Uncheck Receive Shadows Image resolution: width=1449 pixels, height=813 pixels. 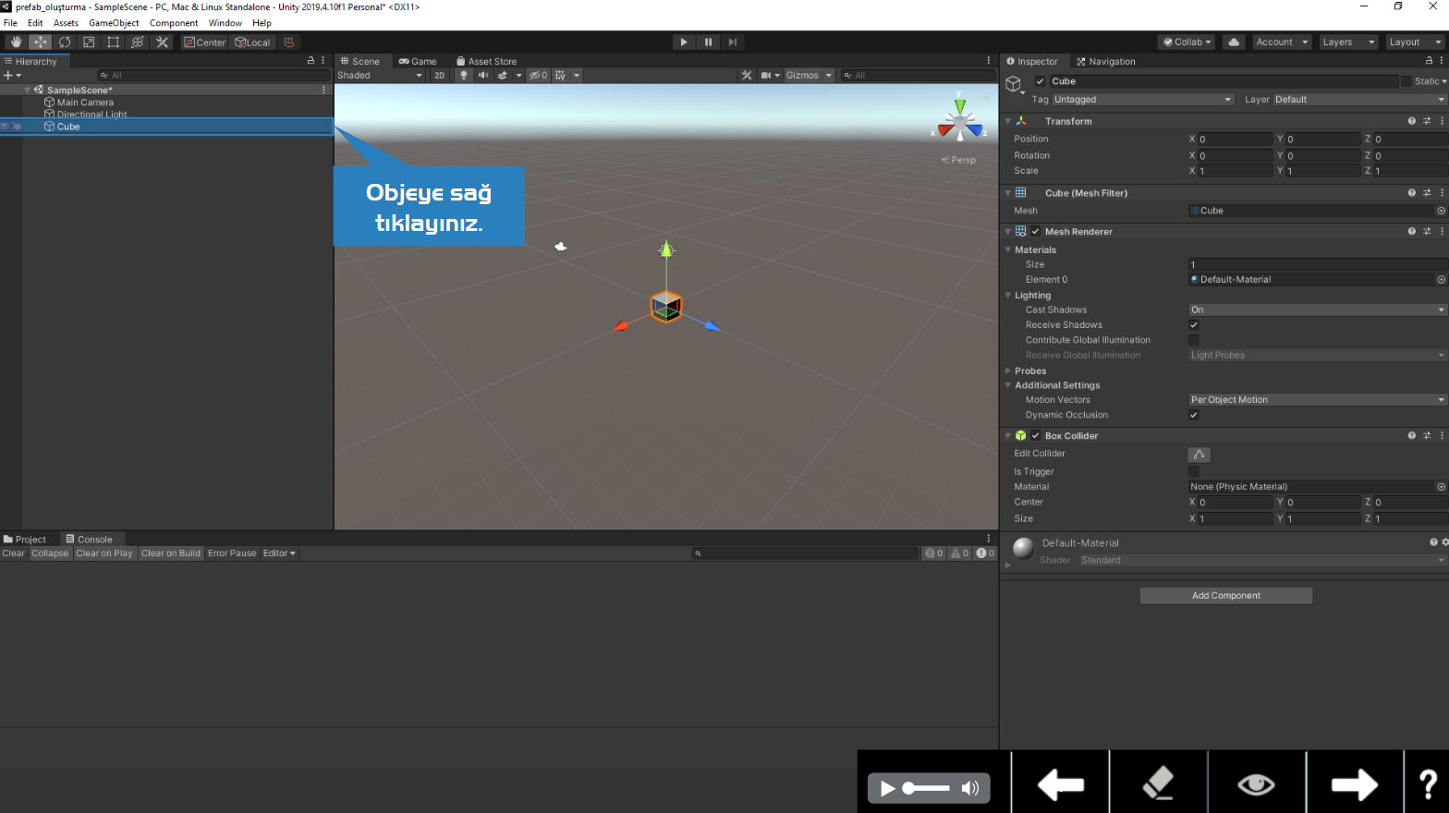click(x=1194, y=325)
